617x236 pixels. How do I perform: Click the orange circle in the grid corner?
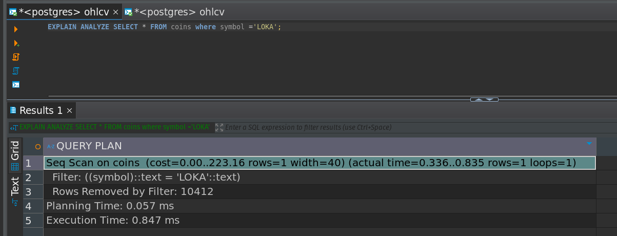37,147
